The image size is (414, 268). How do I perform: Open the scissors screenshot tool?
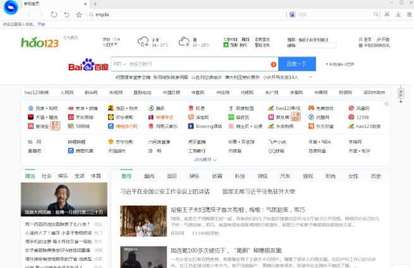pyautogui.click(x=387, y=15)
